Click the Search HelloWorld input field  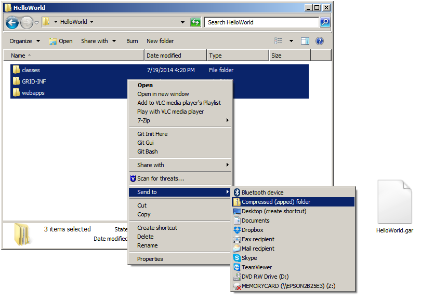[261, 22]
